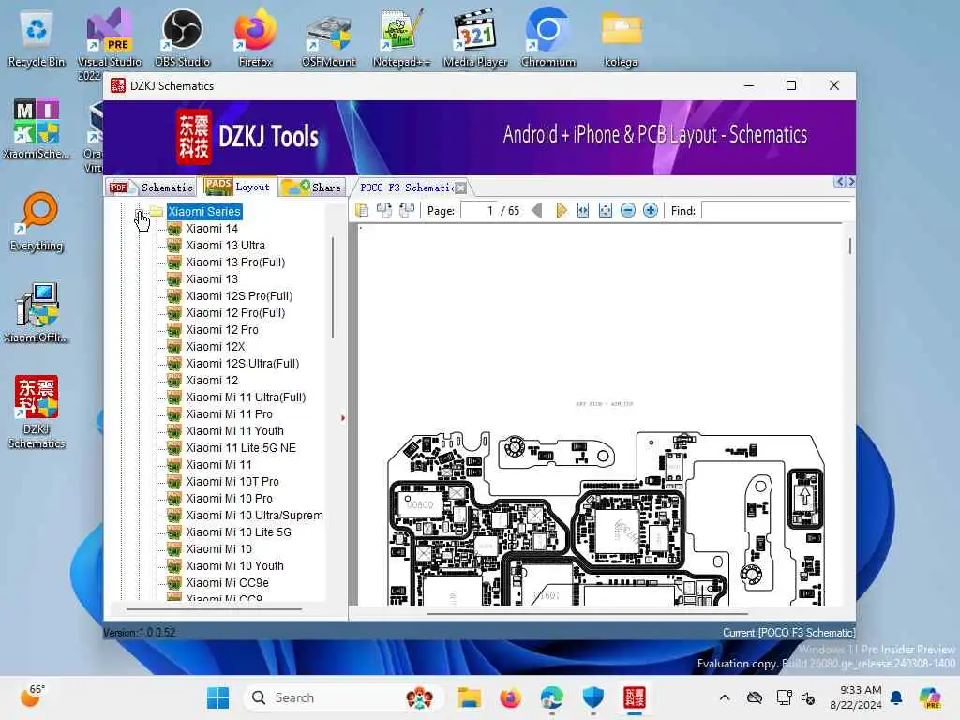Click the document viewer horizontal scrollbar
This screenshot has height=720, width=960.
coord(588,613)
